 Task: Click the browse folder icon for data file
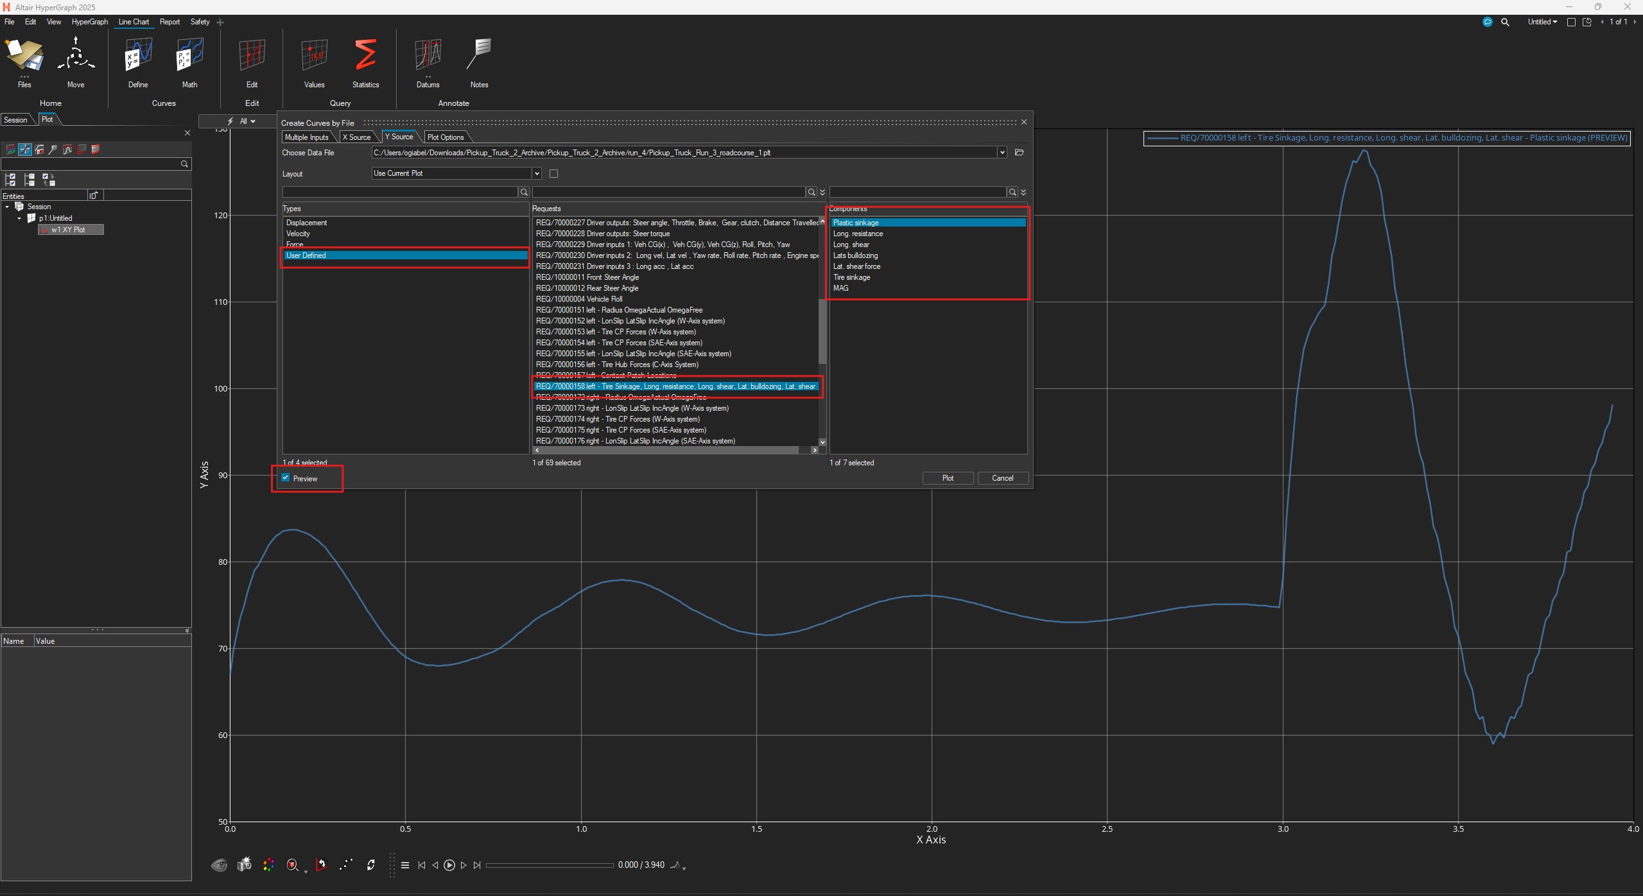point(1019,153)
